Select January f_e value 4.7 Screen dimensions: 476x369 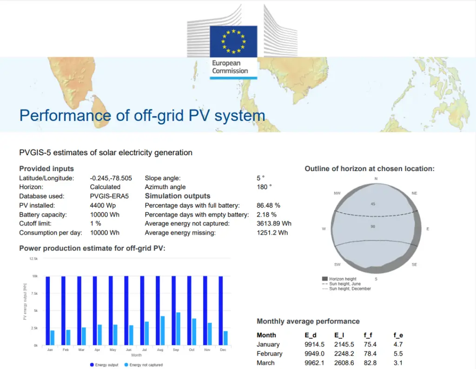coord(398,344)
